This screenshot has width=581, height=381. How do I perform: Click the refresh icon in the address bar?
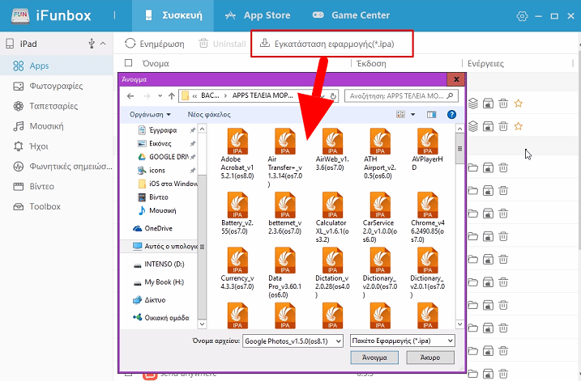[333, 96]
